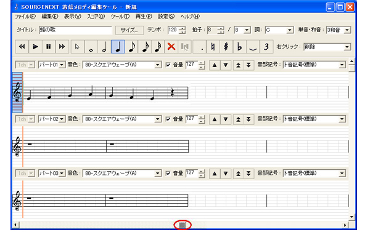
Task: Select the quarter note tool
Action: (118, 47)
